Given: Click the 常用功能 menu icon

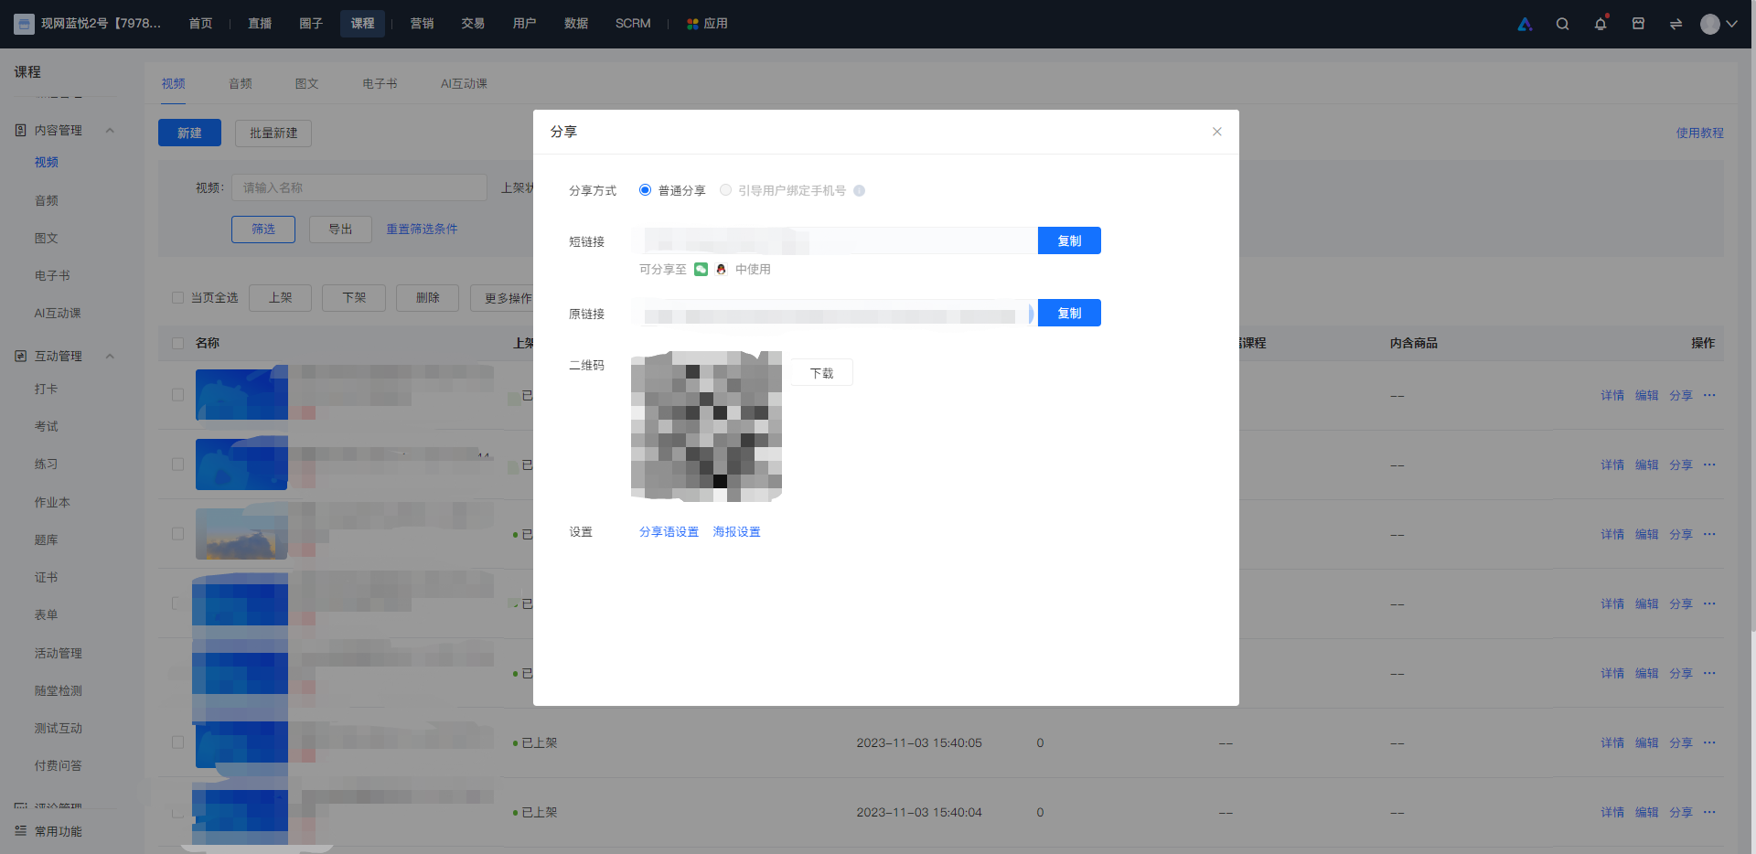Looking at the screenshot, I should (x=20, y=831).
